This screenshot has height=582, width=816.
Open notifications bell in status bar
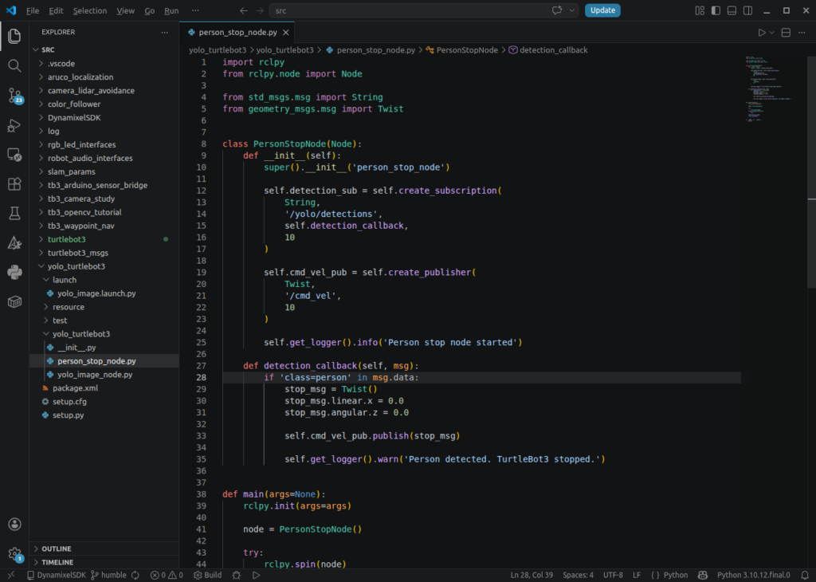[805, 576]
